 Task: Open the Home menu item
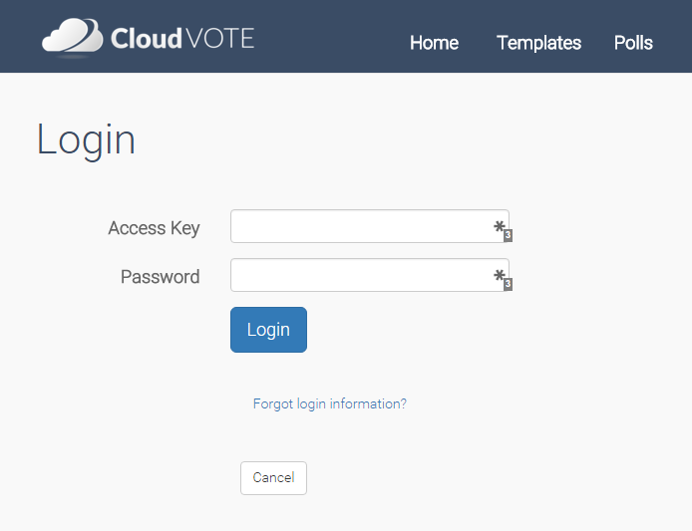coord(434,43)
